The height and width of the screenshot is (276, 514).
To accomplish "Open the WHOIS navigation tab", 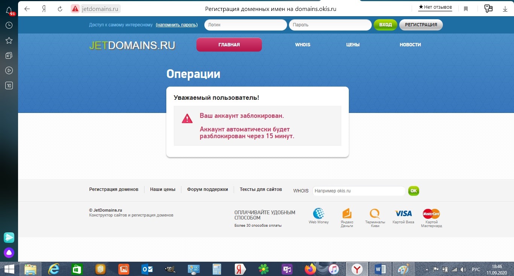I will tap(303, 44).
